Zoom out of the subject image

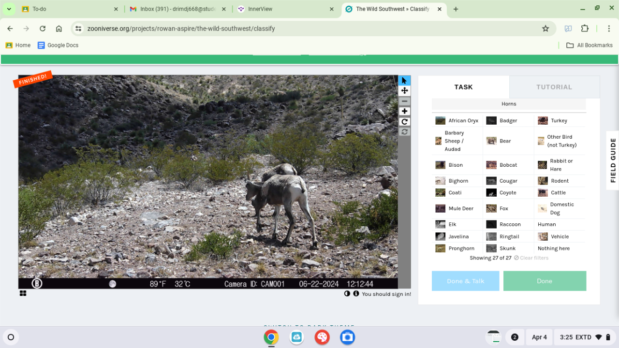click(404, 101)
